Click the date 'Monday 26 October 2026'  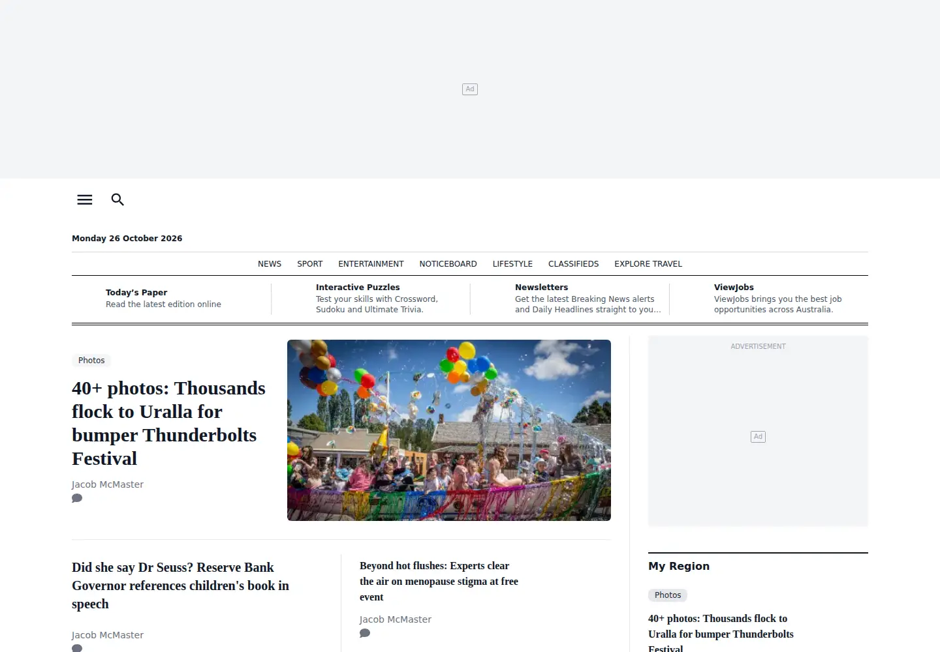(x=127, y=239)
